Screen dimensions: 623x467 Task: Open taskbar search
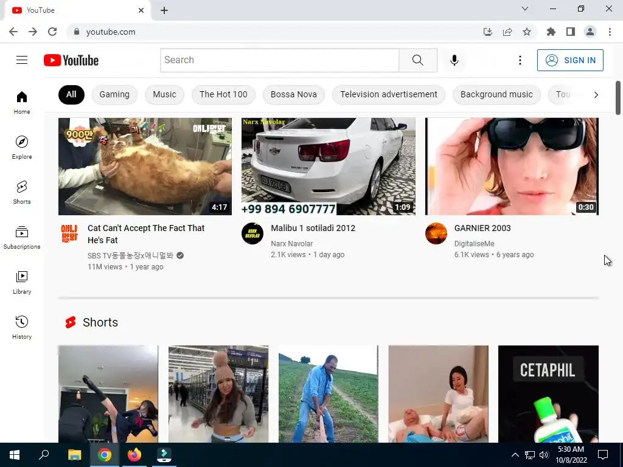point(44,455)
